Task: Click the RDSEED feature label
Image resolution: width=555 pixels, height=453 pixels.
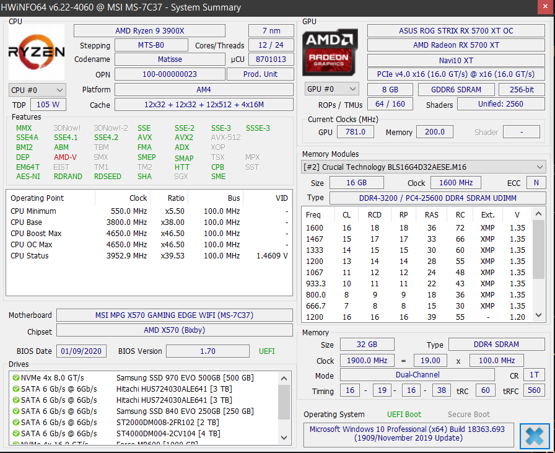Action: [x=108, y=177]
